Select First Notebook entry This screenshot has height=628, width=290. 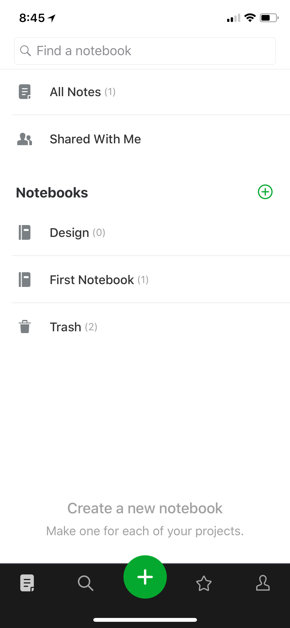(151, 280)
